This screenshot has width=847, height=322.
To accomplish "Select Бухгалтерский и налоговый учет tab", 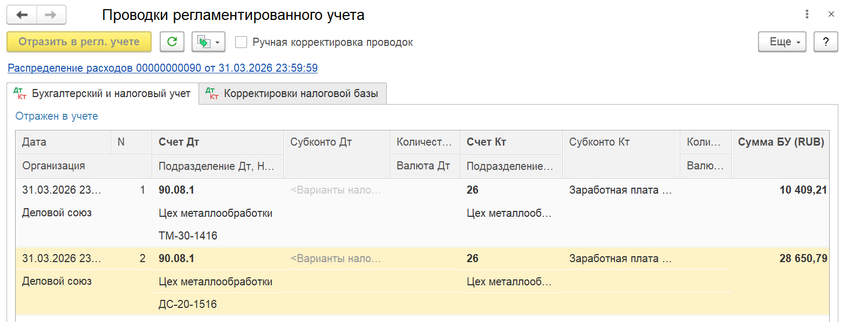I will tap(103, 93).
